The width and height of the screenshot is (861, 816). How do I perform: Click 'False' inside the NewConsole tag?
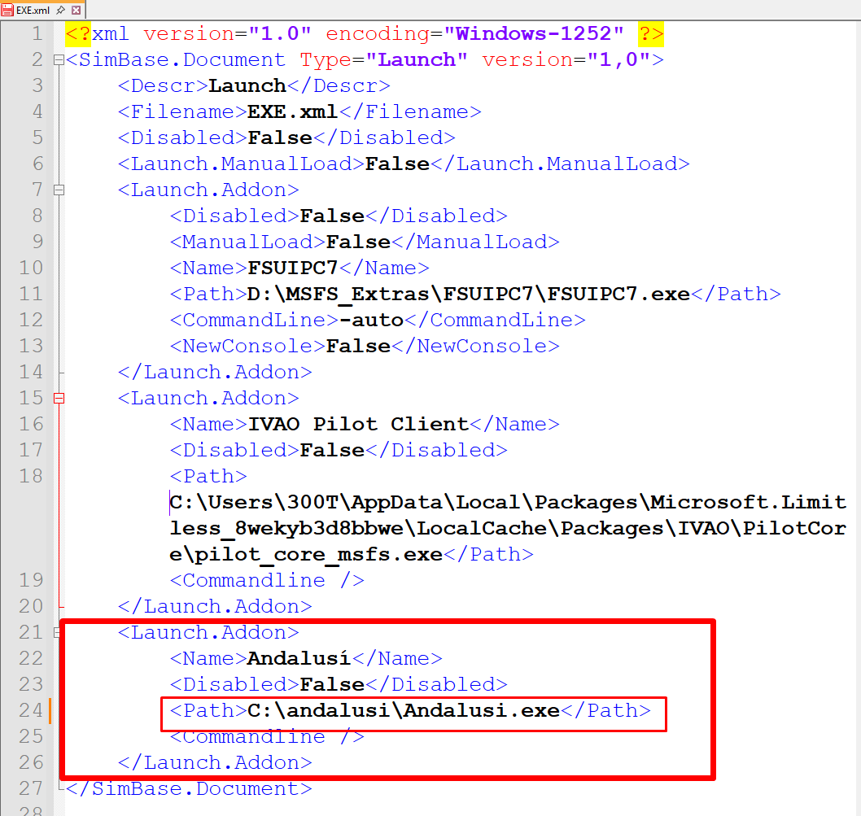(358, 347)
